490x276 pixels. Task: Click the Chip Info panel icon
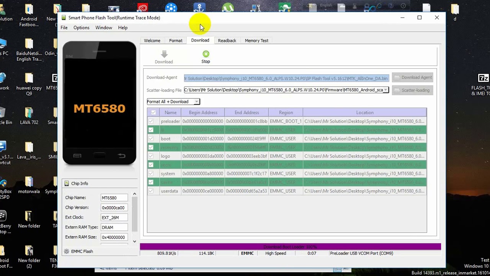pos(67,184)
